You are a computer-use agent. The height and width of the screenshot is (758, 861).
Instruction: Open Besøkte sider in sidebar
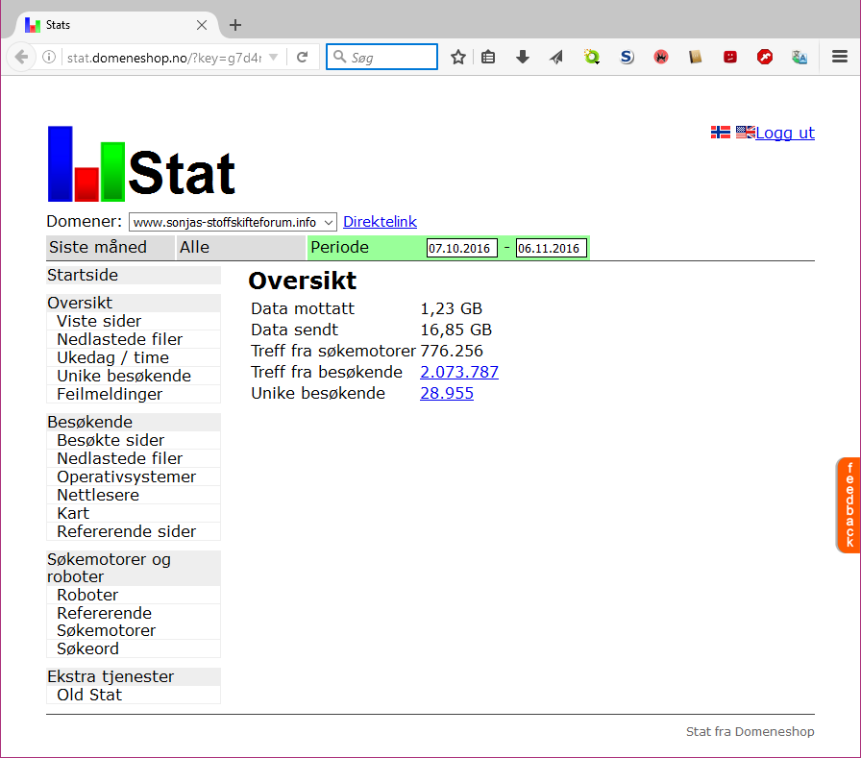(134, 440)
